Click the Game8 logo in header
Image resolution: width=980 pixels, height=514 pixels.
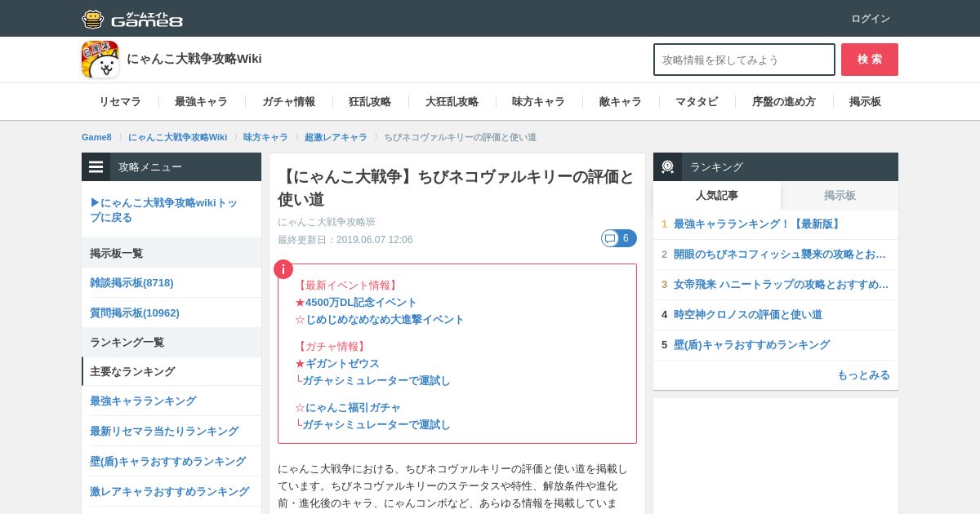coord(132,19)
